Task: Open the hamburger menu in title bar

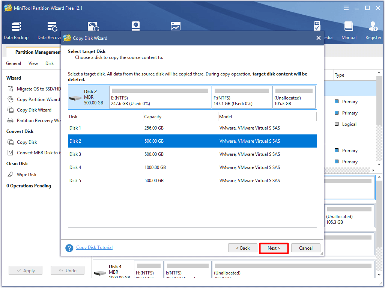Action: tap(346, 8)
